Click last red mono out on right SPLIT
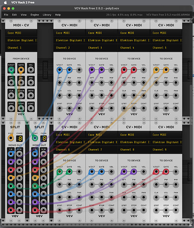This screenshot has height=228, width=194. 35,210
